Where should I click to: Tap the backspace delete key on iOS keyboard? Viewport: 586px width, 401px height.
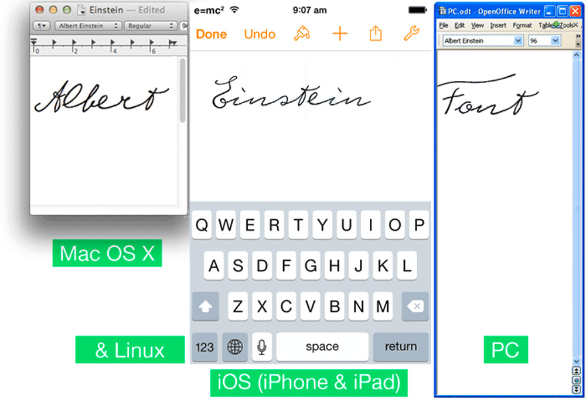(x=415, y=307)
